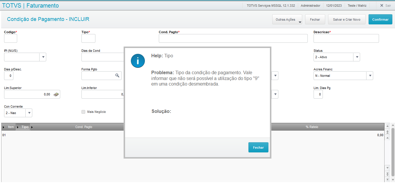Image resolution: width=395 pixels, height=183 pixels.
Task: Click 'TOTVS | Faturamento' title text
Action: pos(30,6)
